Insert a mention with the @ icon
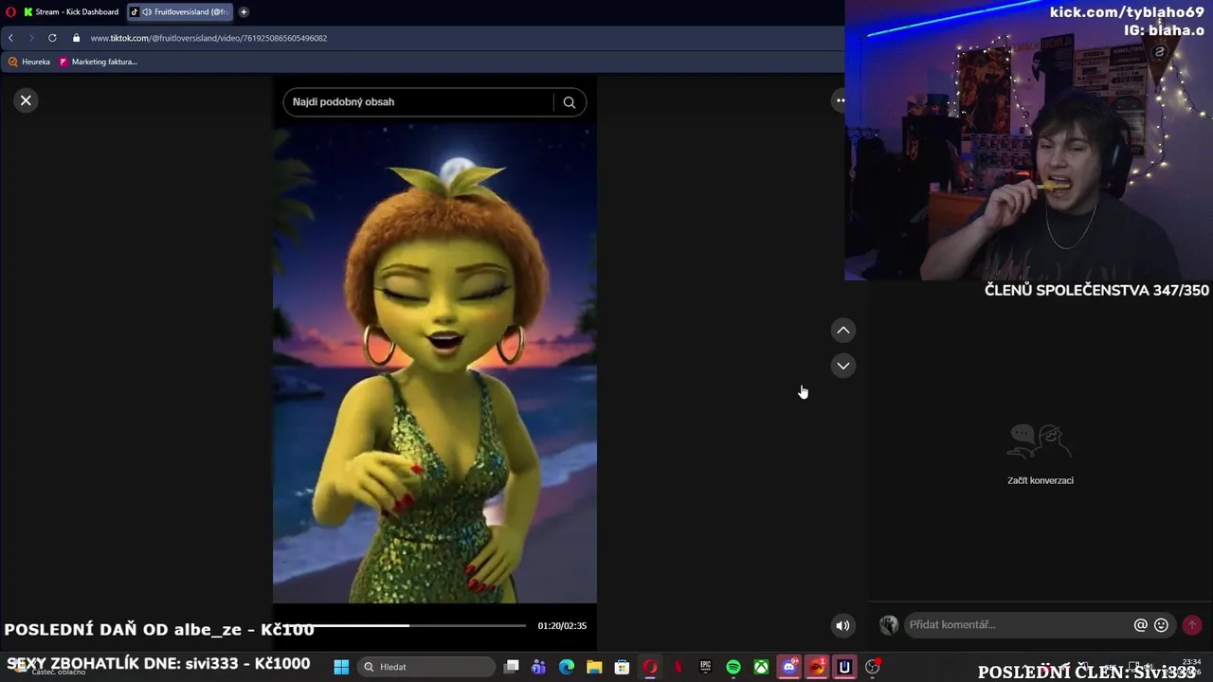This screenshot has width=1213, height=682. 1141,625
